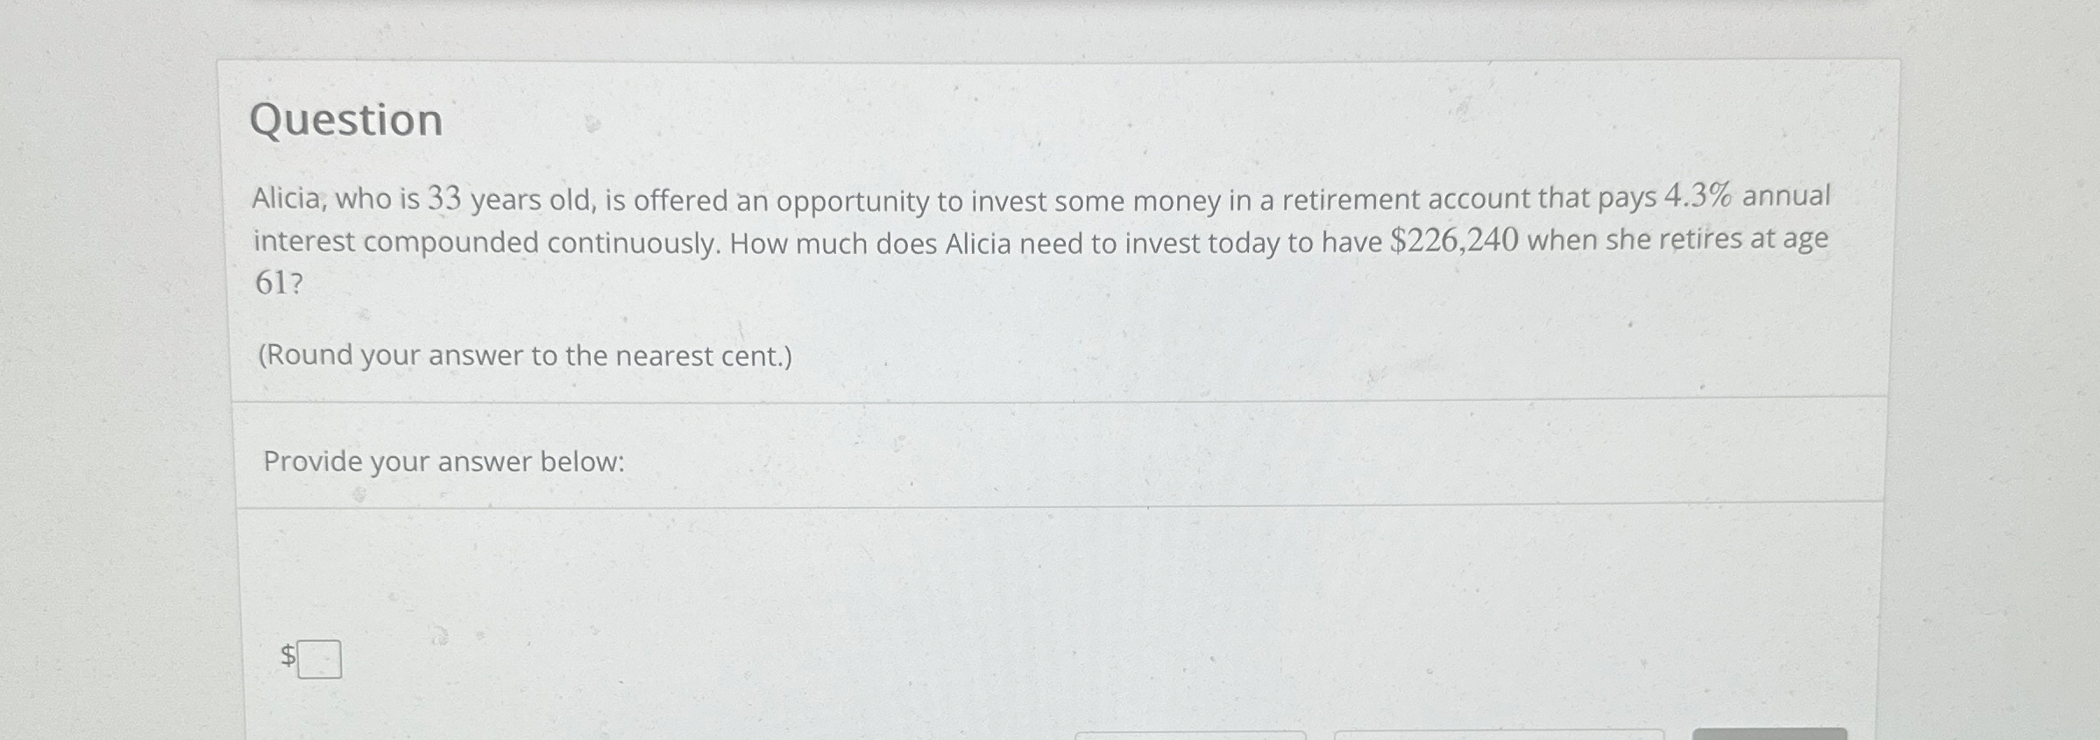
Task: Click the Question heading
Action: pyautogui.click(x=346, y=120)
